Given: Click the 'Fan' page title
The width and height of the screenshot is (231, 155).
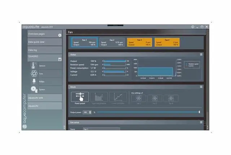Looking at the screenshot, I should (70, 32).
